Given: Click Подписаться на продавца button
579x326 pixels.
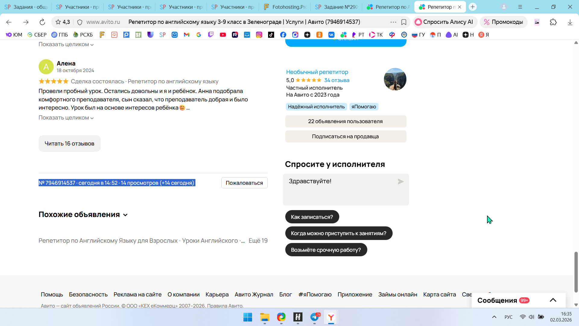Looking at the screenshot, I should [346, 136].
